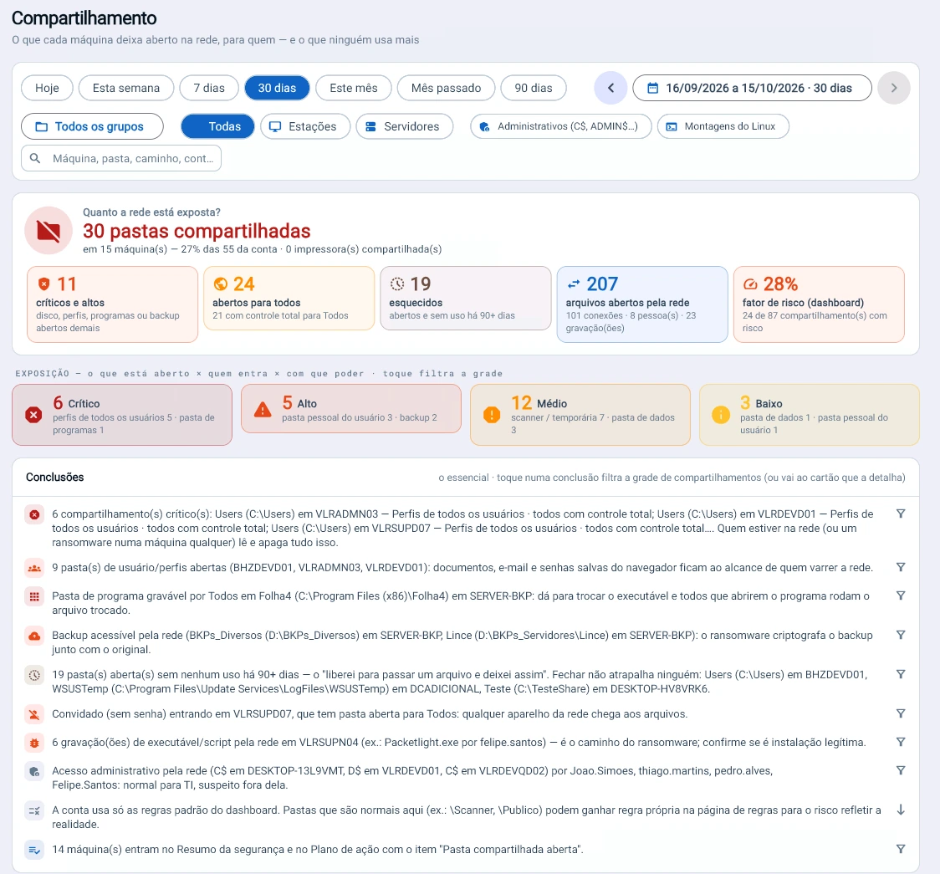Open the 207 arquivos abertos pela rede card
Viewport: 940px width, 874px height.
click(x=642, y=304)
